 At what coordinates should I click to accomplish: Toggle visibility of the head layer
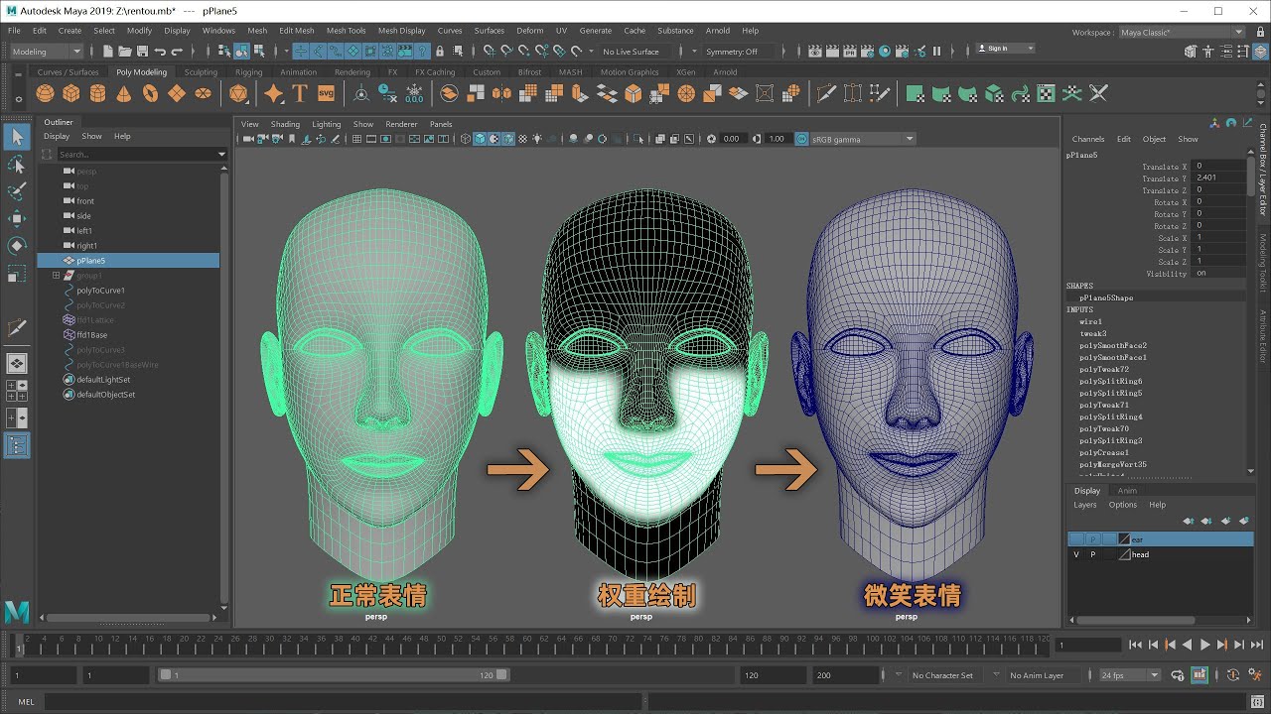click(1076, 554)
